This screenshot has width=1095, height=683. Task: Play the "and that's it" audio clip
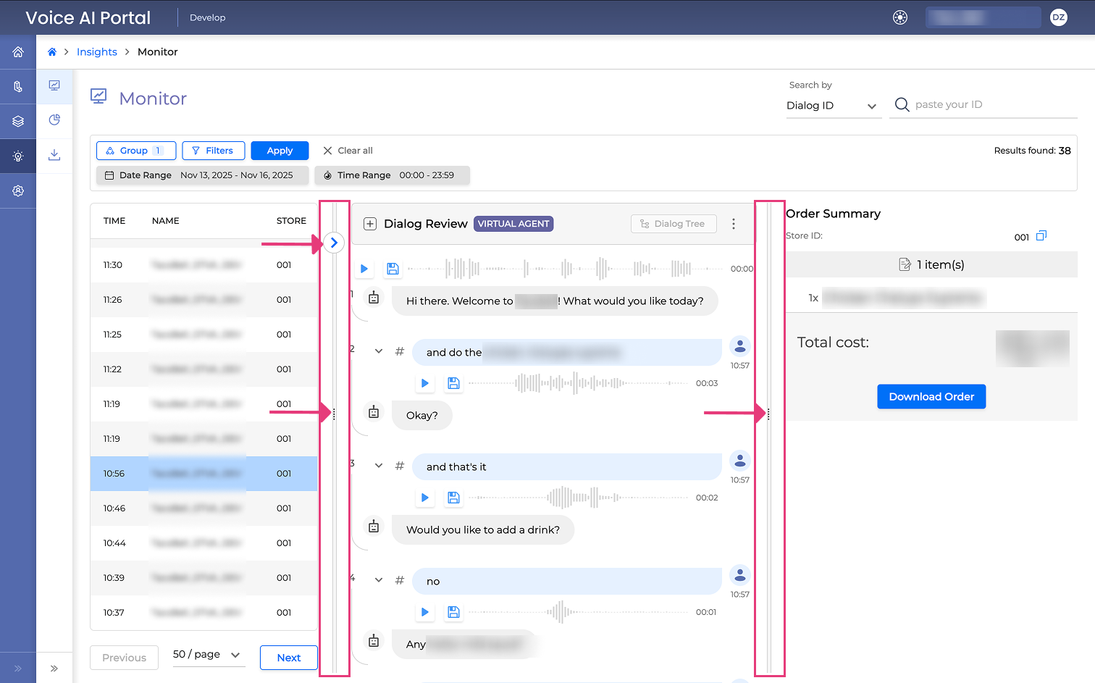425,498
